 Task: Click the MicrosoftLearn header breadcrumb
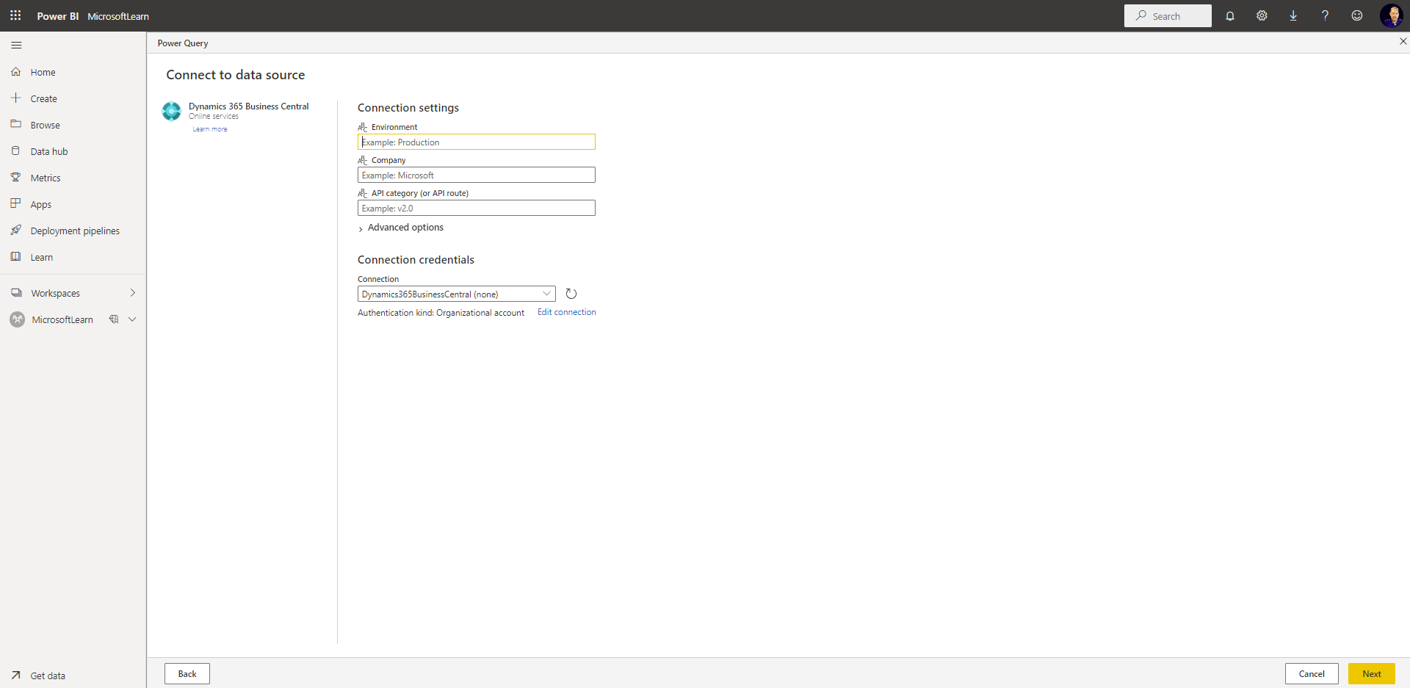point(118,16)
